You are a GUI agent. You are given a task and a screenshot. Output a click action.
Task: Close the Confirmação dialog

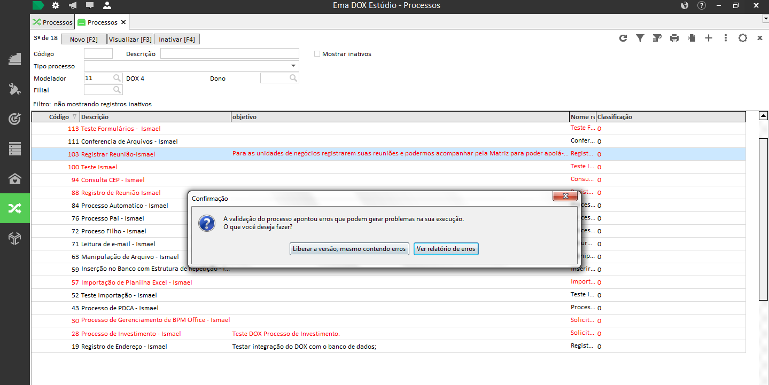coord(564,197)
